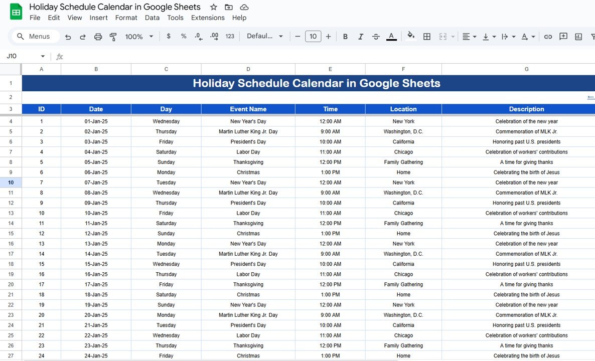Viewport: 595px width, 361px height.
Task: Click the insert chart icon
Action: pyautogui.click(x=578, y=37)
